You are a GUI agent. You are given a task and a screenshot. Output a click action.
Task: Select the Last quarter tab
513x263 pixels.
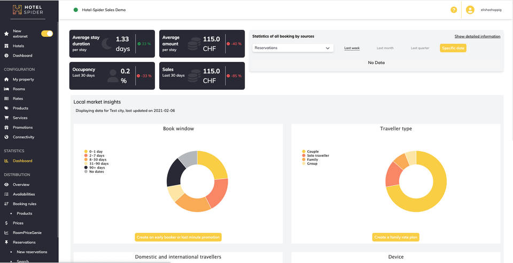point(419,48)
